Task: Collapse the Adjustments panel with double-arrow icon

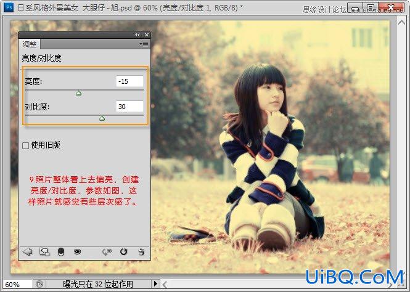Action: (137, 34)
